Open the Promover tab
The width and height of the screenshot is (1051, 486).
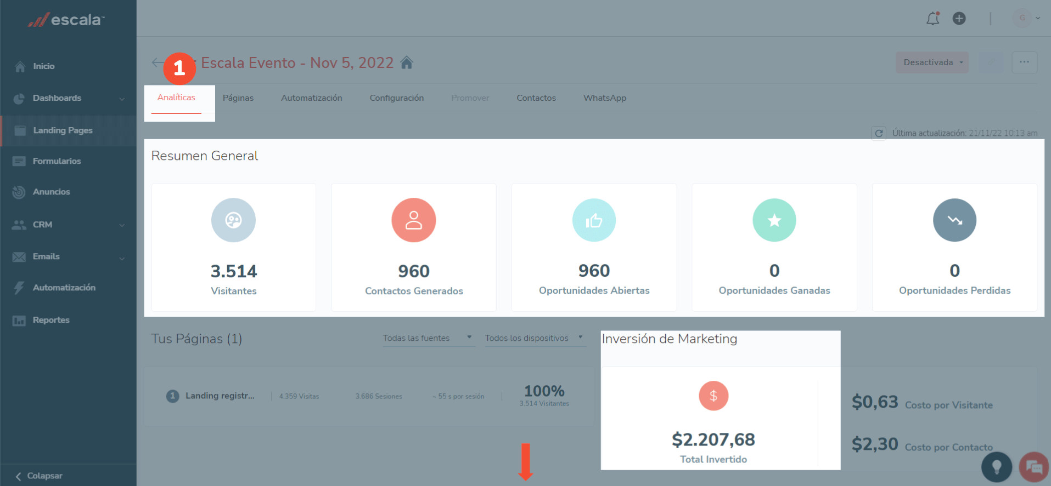pos(470,98)
